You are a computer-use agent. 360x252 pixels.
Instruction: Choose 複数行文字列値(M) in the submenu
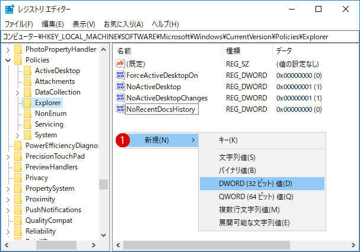click(x=262, y=210)
